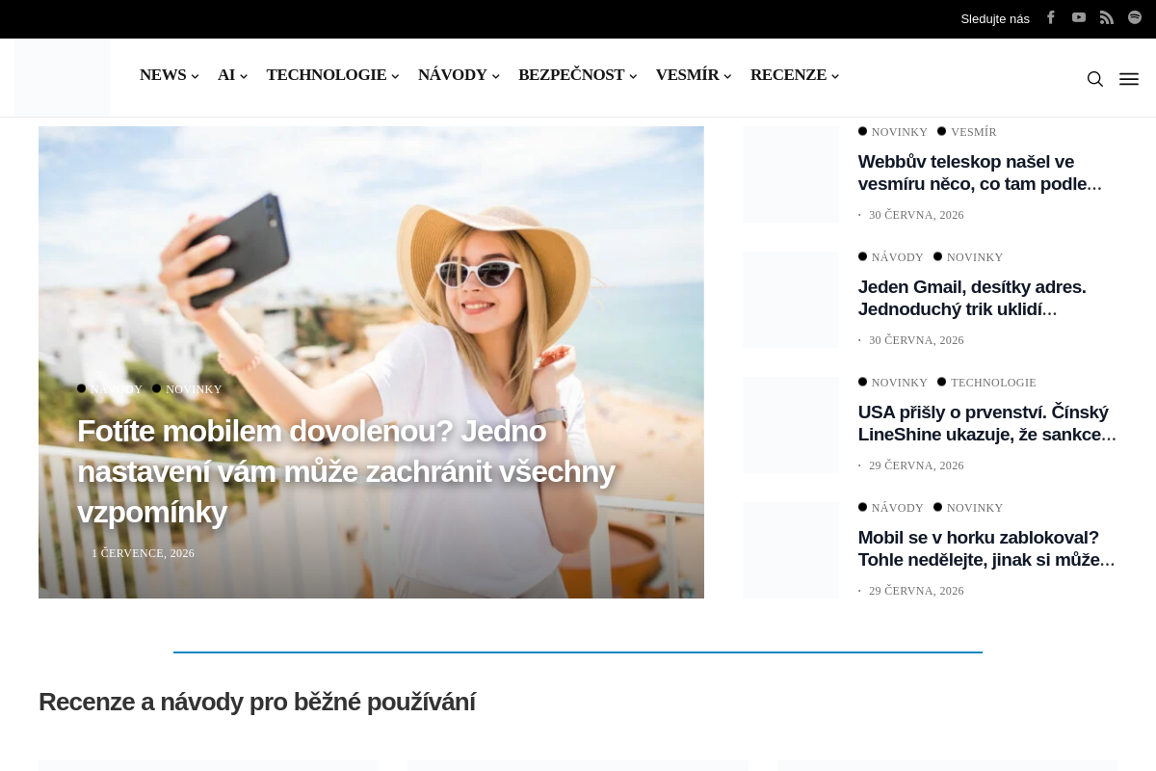Click NOVINKY tag above Webbův teleskop article
1156x771 pixels.
[x=900, y=132]
